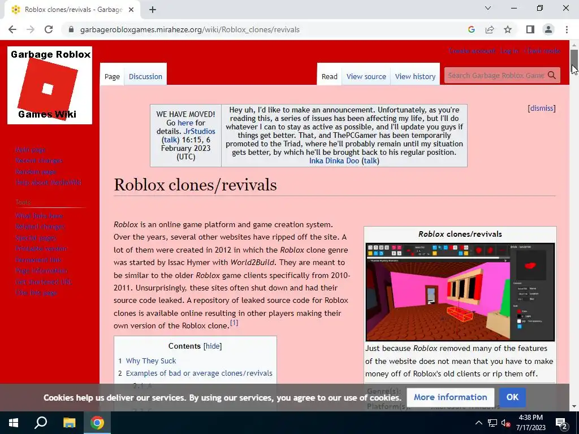Open the Chrome profile avatar
This screenshot has width=579, height=434.
(x=548, y=29)
